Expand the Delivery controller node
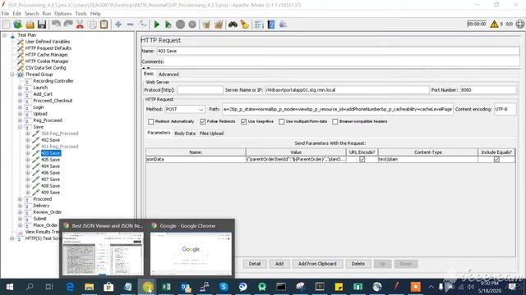Screen dimensions: 526x295 click(20, 206)
